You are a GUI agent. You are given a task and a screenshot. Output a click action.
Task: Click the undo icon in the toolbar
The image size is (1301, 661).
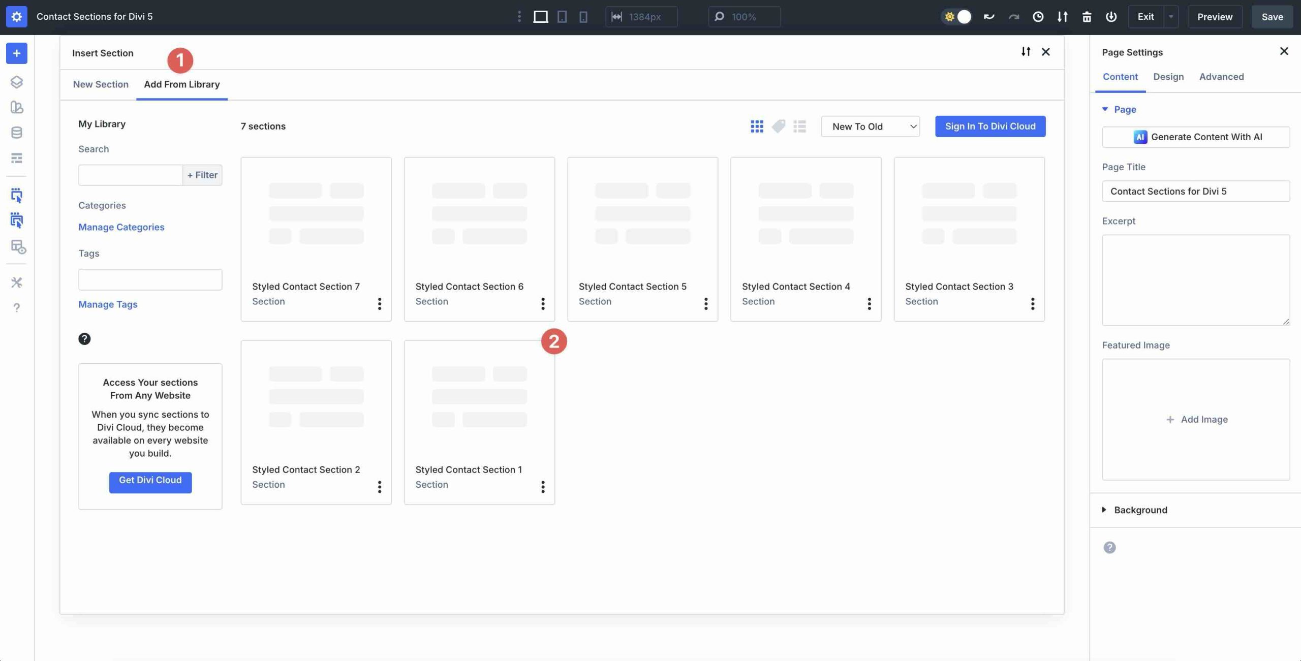988,16
